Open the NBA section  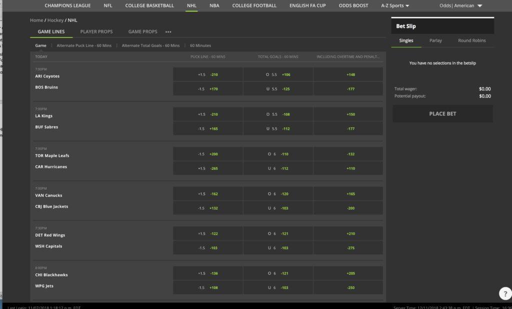[x=214, y=5]
